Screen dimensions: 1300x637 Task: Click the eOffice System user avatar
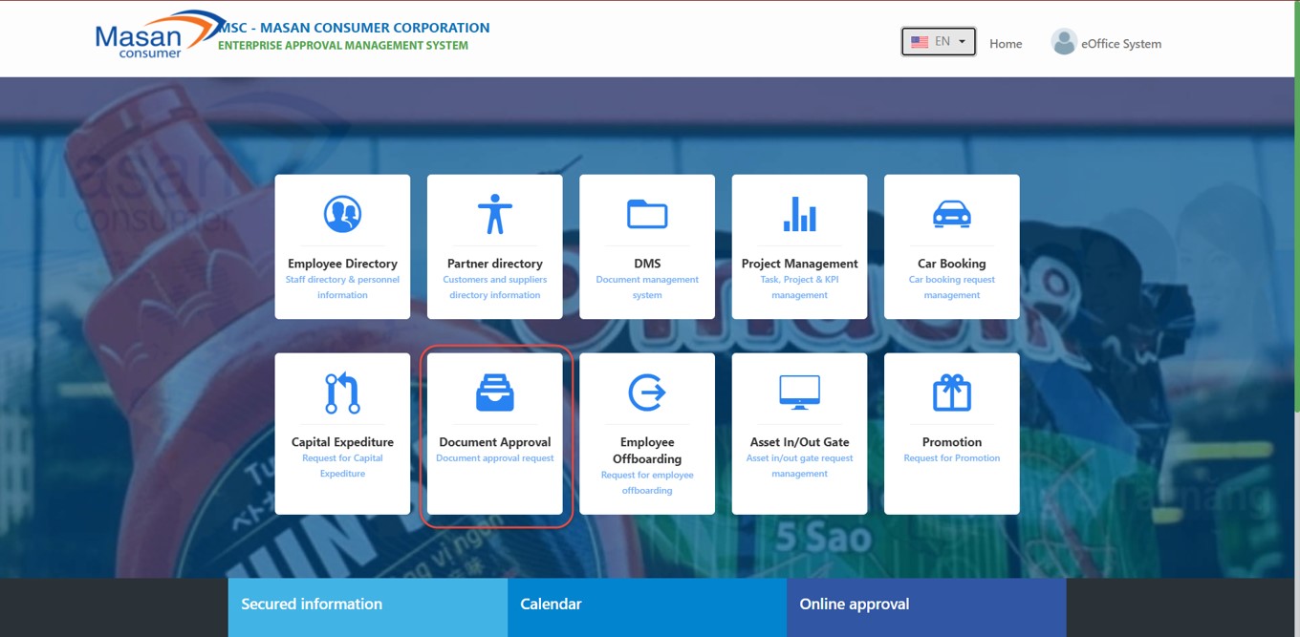coord(1063,42)
